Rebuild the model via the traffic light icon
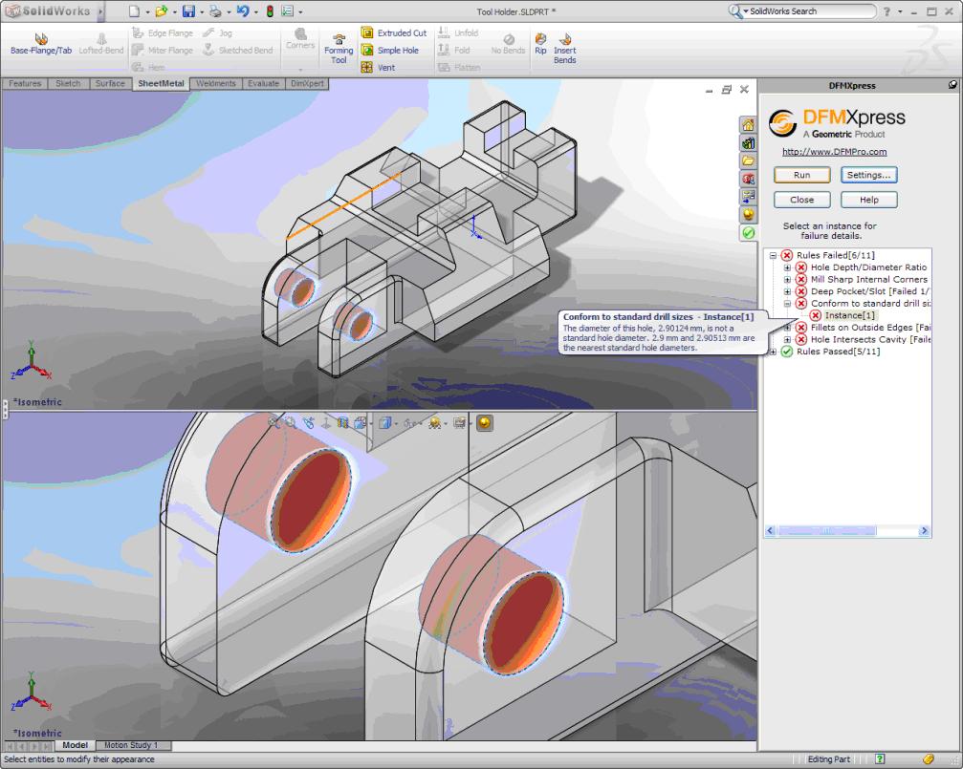 click(x=270, y=11)
